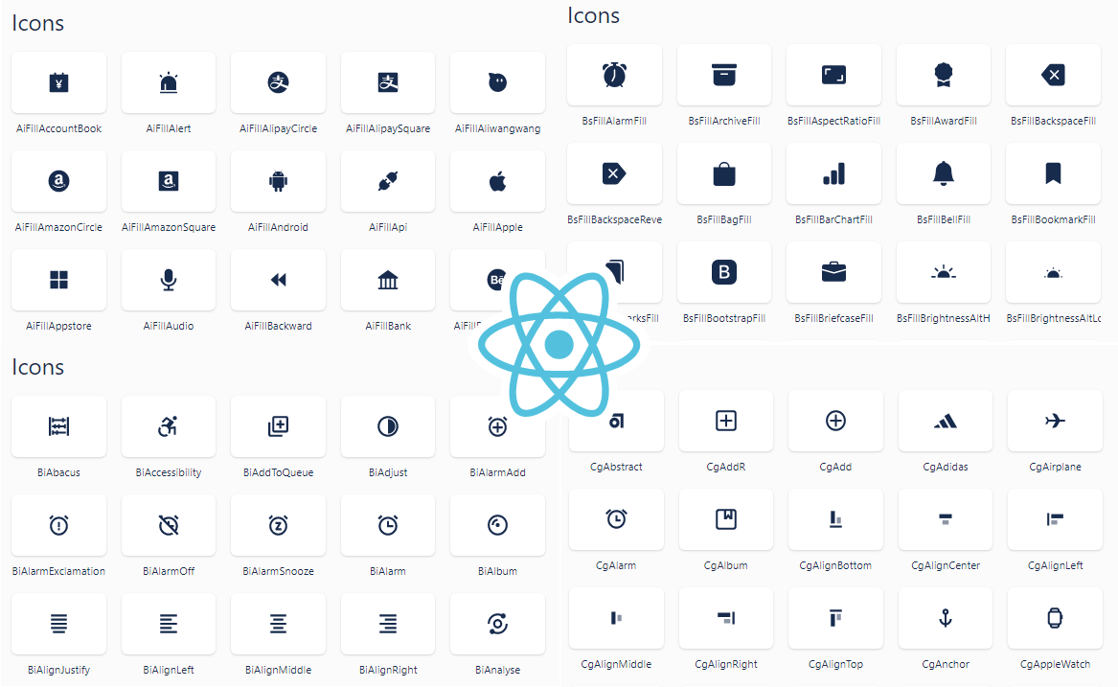The image size is (1118, 687).
Task: Select the BiAlarmSnooze icon
Action: (278, 525)
